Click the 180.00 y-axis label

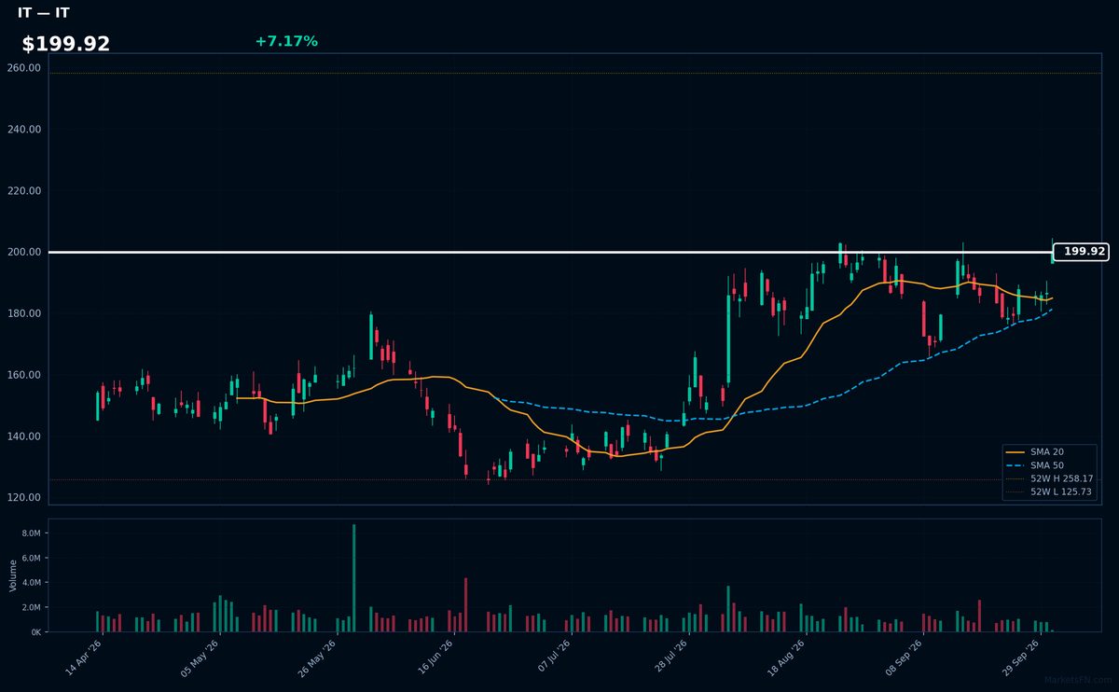[x=24, y=313]
